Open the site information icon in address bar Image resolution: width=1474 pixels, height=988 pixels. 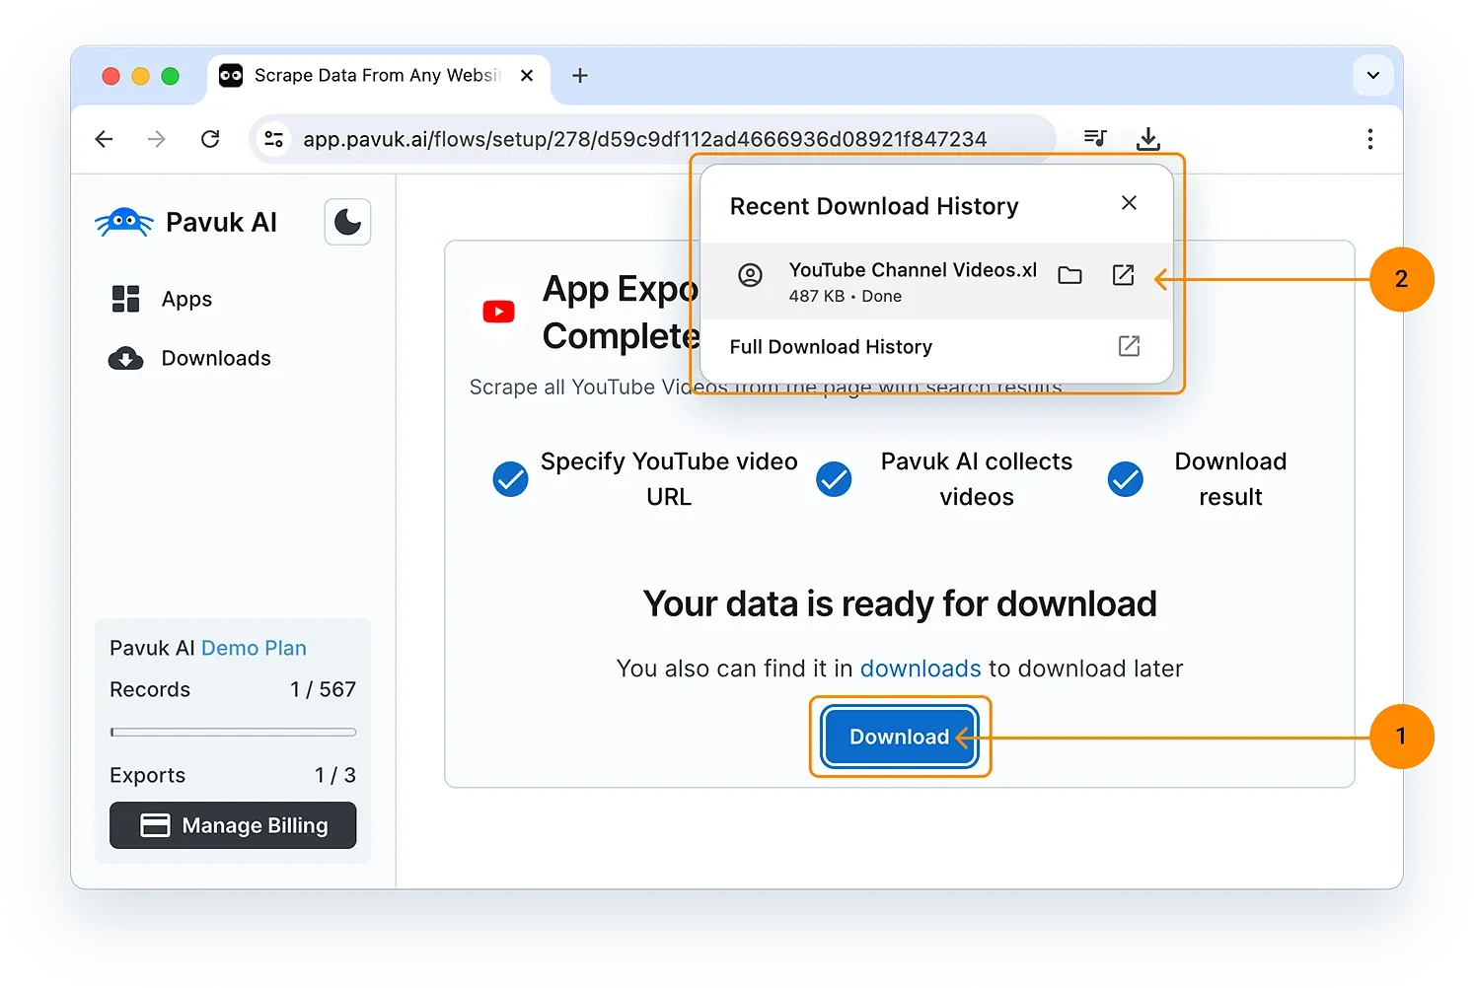274,139
